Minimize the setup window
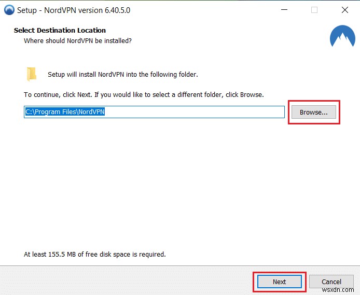 point(284,10)
